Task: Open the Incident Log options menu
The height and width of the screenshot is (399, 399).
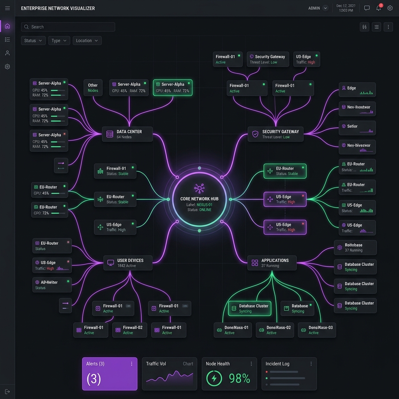Action: 311,364
